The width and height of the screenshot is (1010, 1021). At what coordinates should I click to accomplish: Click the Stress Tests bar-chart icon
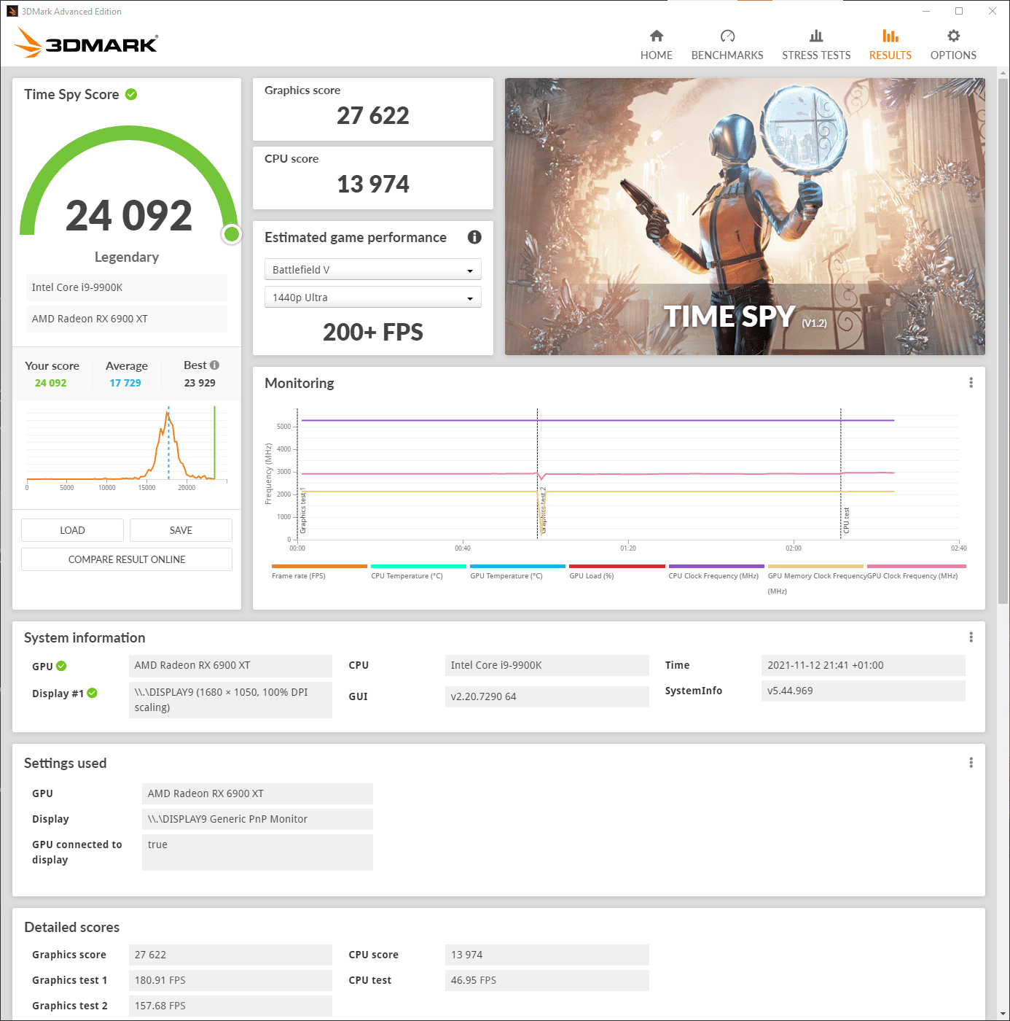pos(816,36)
